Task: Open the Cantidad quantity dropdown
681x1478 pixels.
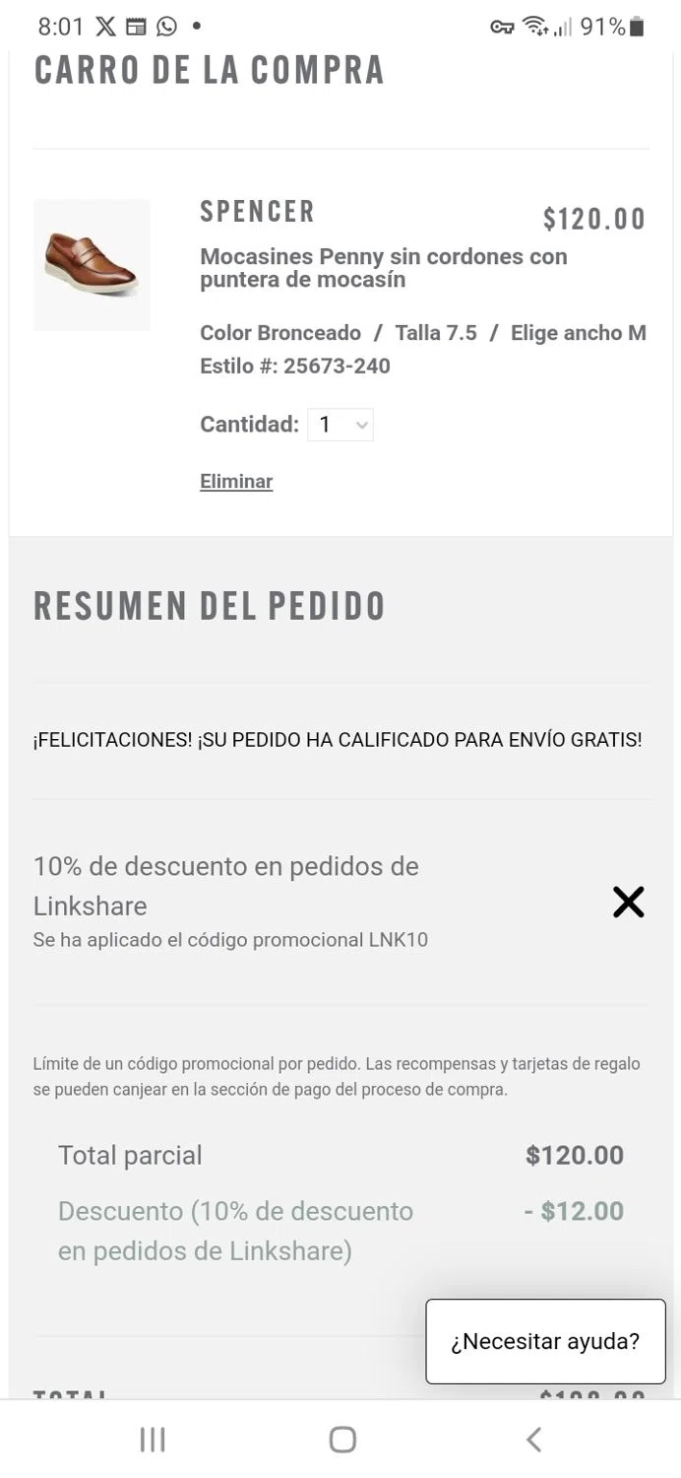Action: click(x=340, y=425)
